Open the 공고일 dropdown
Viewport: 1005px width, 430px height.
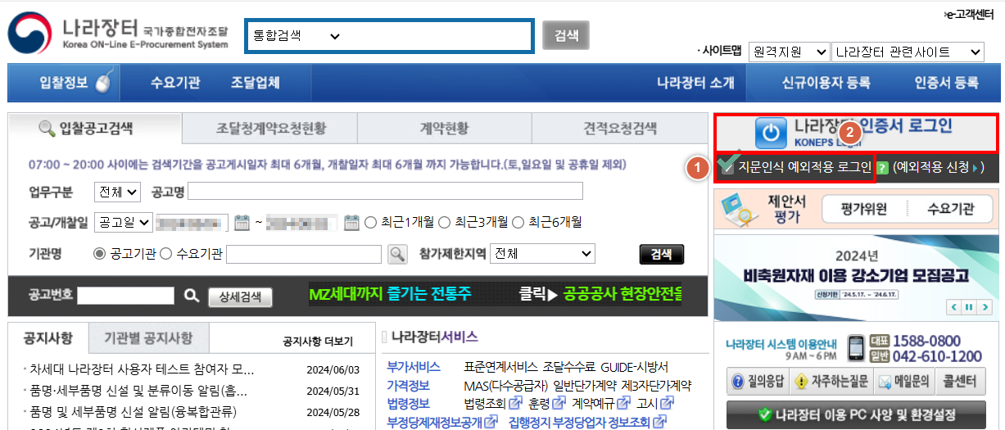tap(124, 222)
